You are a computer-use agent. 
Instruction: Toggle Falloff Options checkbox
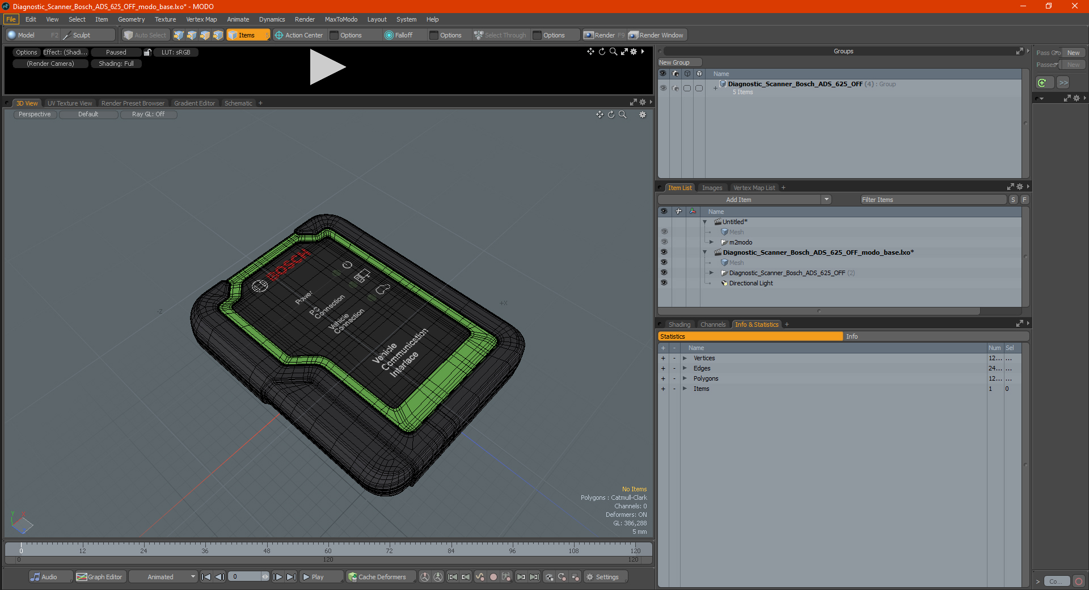434,35
